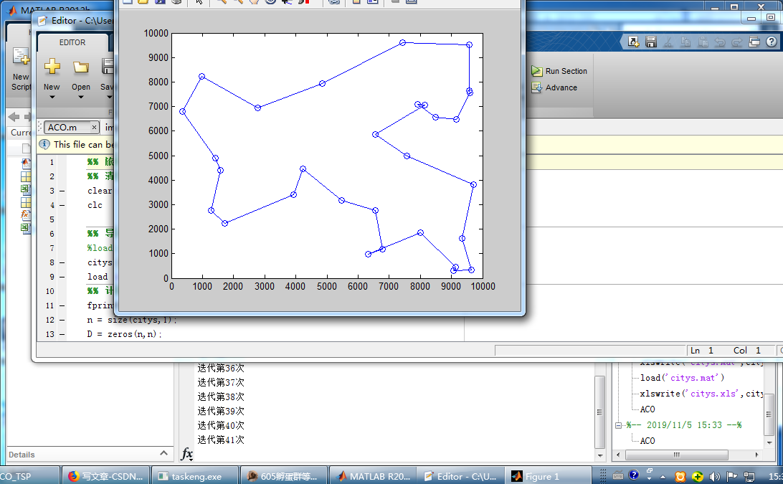Toggle breakpoint dash on line 13
This screenshot has width=783, height=484.
(62, 334)
